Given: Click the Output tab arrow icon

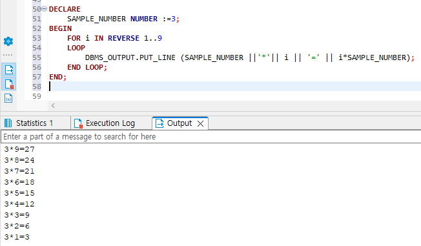Looking at the screenshot, I should click(x=159, y=123).
